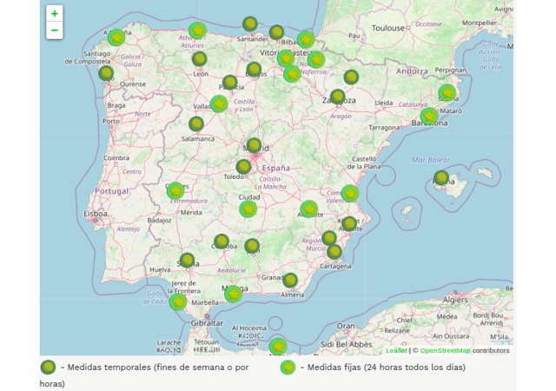This screenshot has width=556, height=391.
Task: Click the circle marker on Alicante
Action: 349,223
